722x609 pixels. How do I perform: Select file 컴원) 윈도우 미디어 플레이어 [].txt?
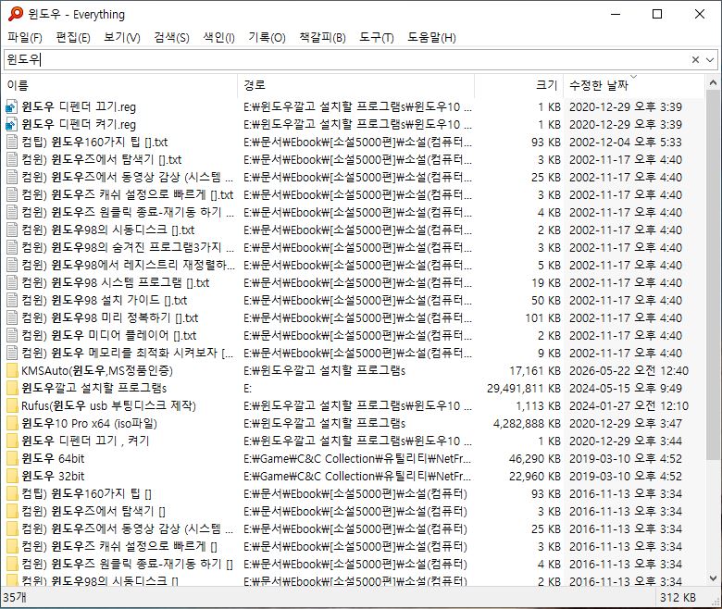[108, 335]
